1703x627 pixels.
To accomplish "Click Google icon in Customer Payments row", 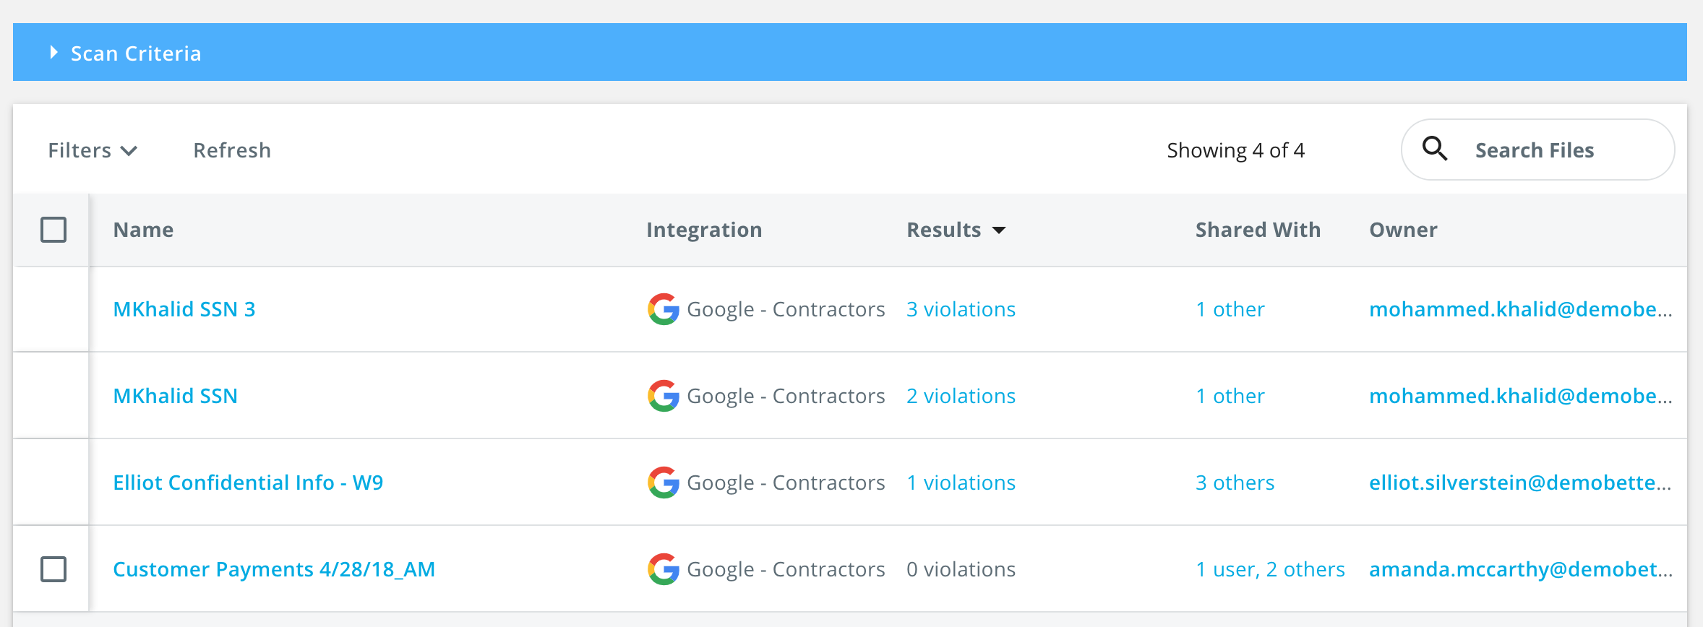I will coord(663,569).
